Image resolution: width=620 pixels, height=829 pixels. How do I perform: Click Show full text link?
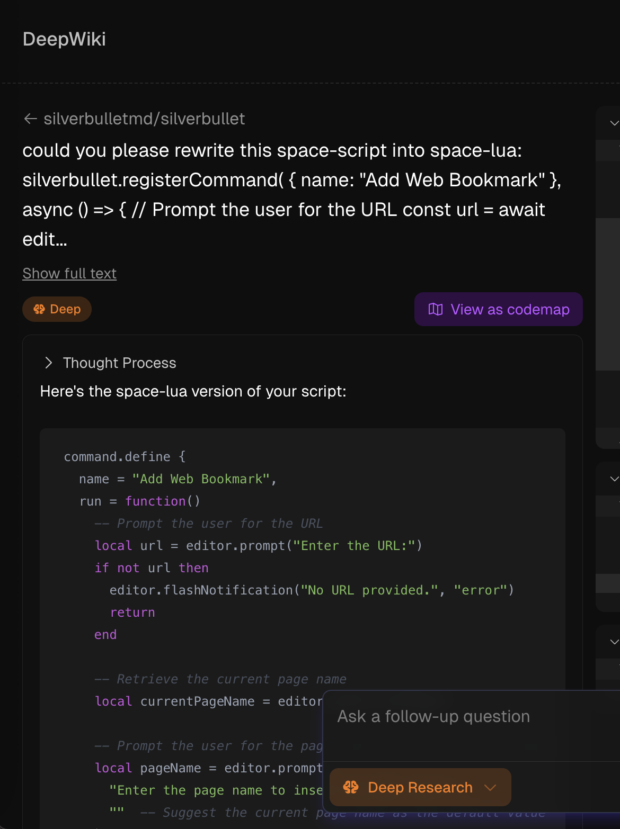[x=69, y=274]
